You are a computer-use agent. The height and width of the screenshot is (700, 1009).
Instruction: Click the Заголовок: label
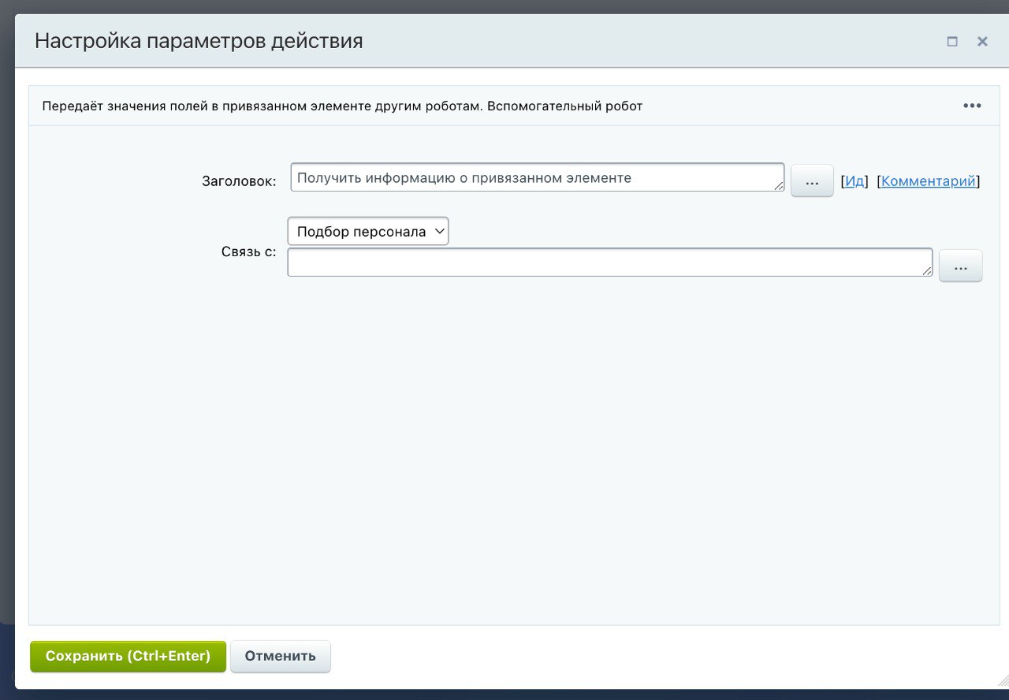240,181
